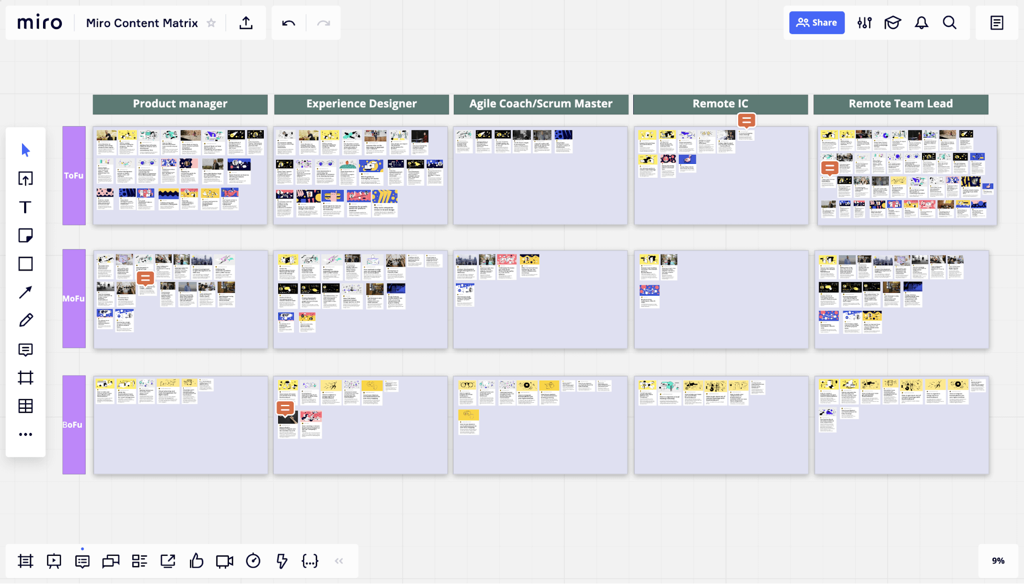Expand more tools three-dots menu

click(26, 434)
